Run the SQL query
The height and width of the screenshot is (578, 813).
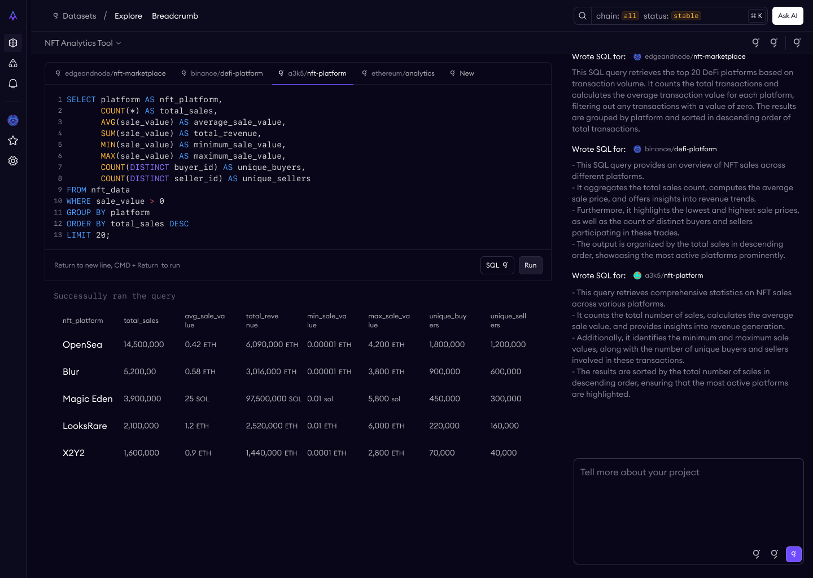point(530,265)
